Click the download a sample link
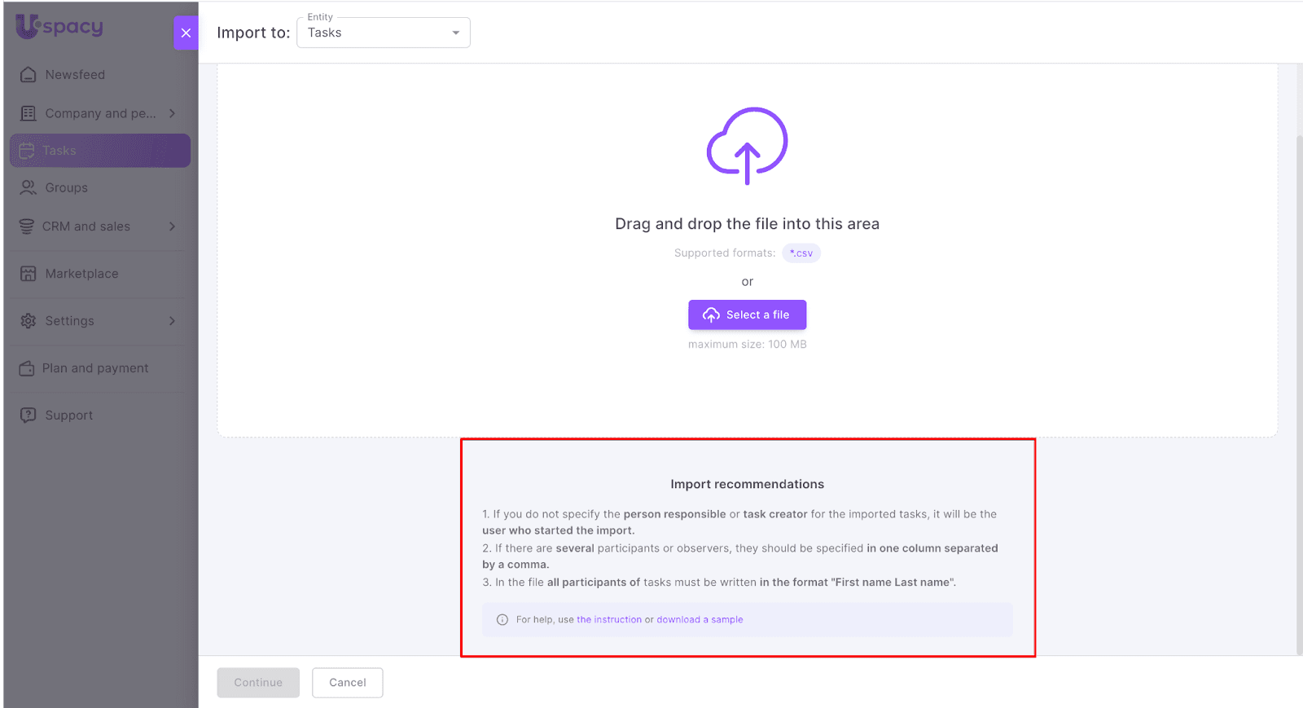Screen dimensions: 1303x708 [700, 620]
